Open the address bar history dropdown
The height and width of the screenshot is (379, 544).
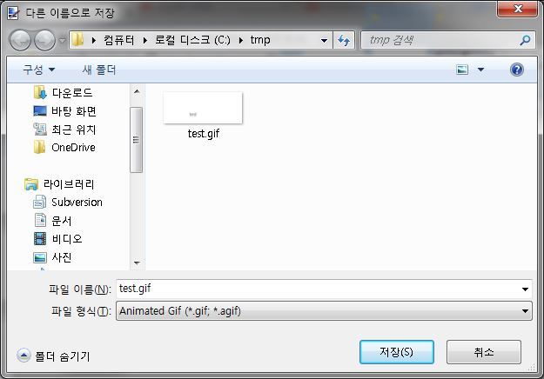click(324, 41)
